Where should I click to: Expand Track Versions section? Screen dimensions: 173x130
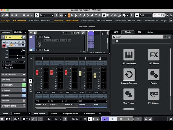click(x=14, y=74)
